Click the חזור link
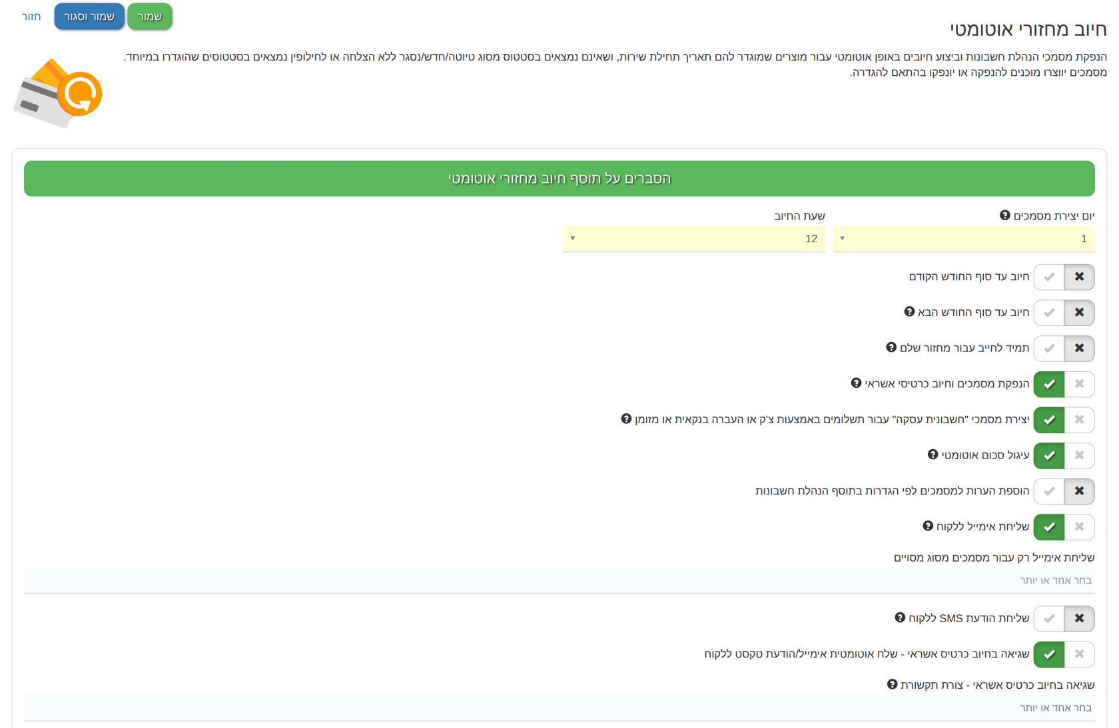 31,17
